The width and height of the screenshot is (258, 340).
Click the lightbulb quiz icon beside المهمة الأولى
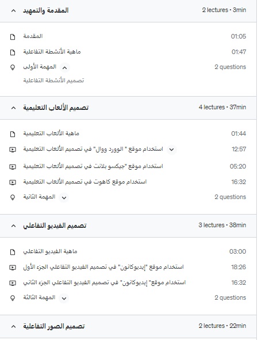tap(13, 67)
